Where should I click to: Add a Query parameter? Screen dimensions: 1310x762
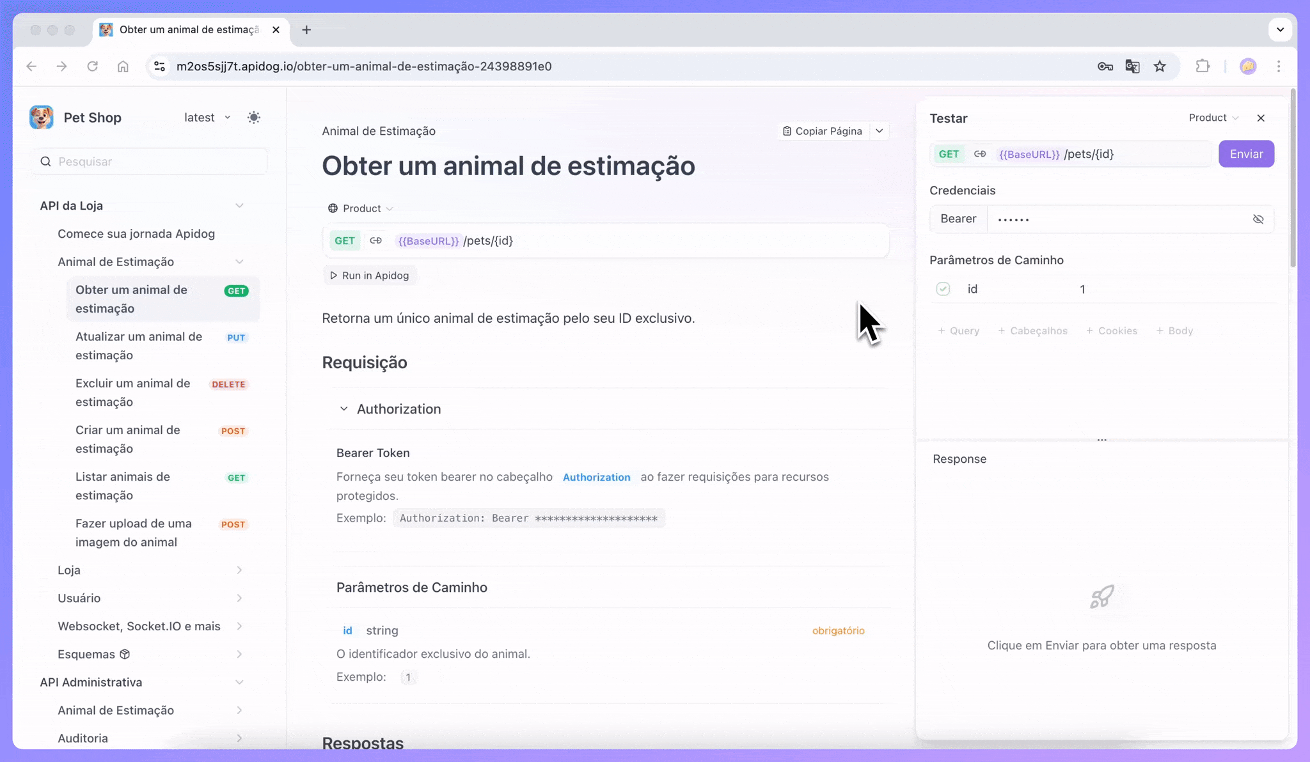[958, 331]
